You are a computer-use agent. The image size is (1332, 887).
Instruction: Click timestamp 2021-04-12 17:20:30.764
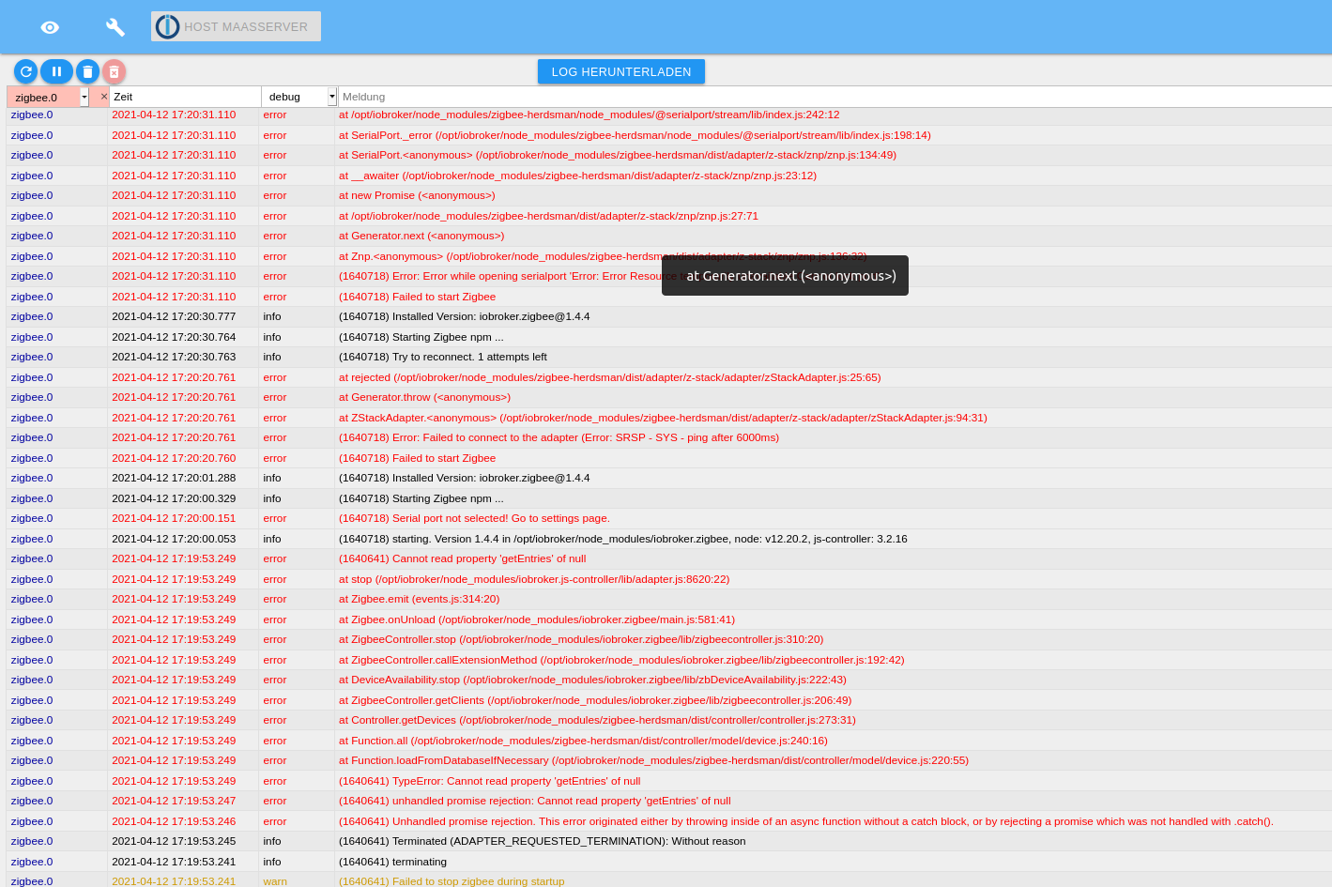tap(174, 337)
